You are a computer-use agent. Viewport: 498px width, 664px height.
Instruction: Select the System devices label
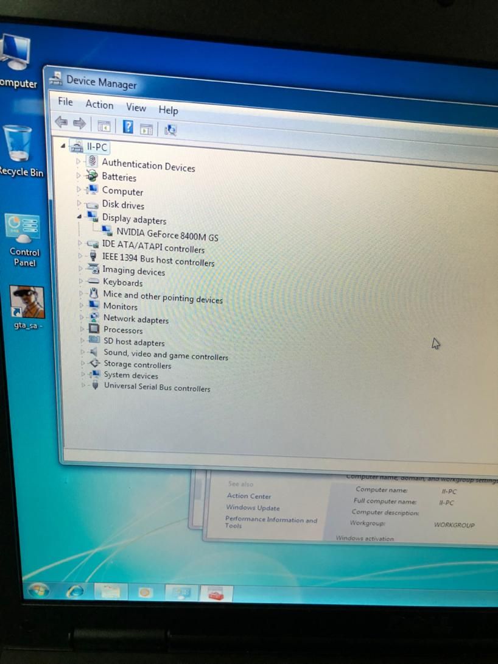tap(131, 375)
